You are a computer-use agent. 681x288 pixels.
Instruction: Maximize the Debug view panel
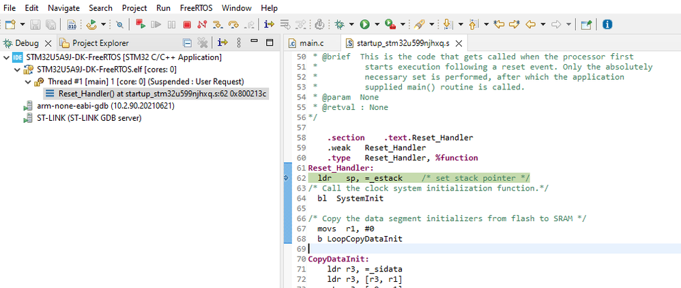[x=270, y=42]
